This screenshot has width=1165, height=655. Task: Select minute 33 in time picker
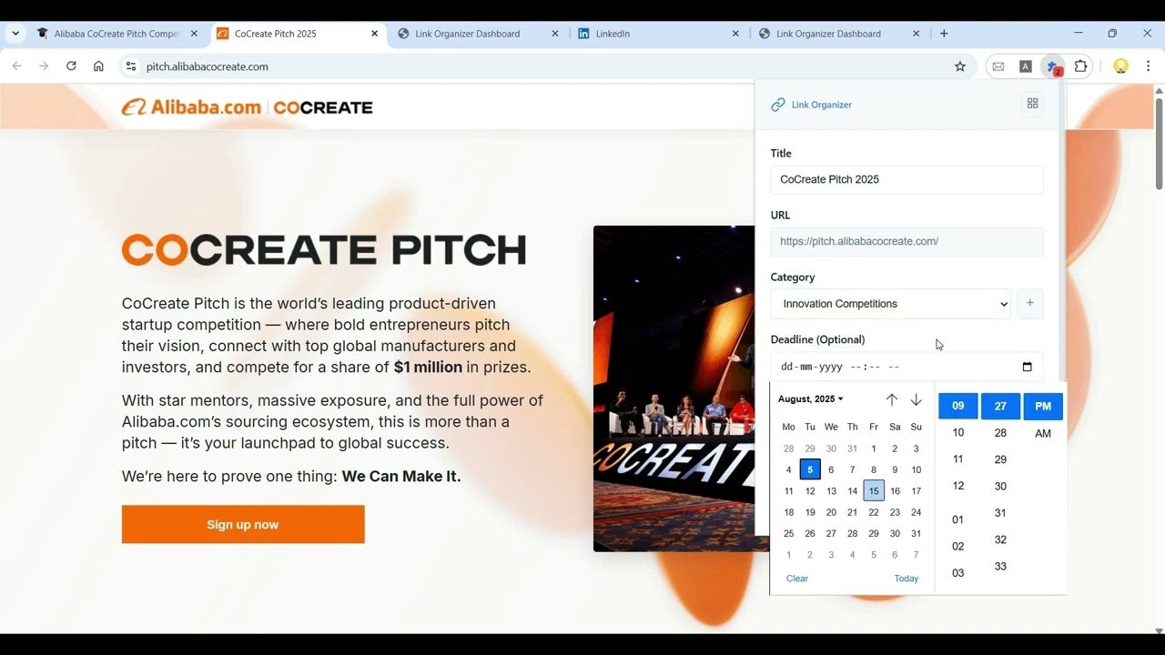[x=1000, y=566]
